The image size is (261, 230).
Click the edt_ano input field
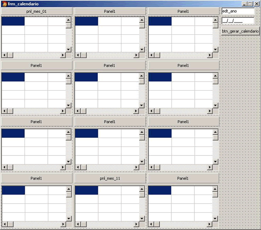tap(238, 11)
